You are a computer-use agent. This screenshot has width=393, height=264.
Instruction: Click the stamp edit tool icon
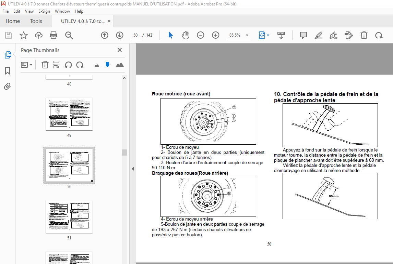click(349, 35)
